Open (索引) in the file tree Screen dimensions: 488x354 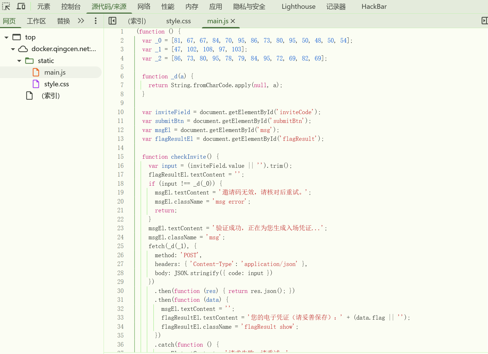click(x=51, y=96)
